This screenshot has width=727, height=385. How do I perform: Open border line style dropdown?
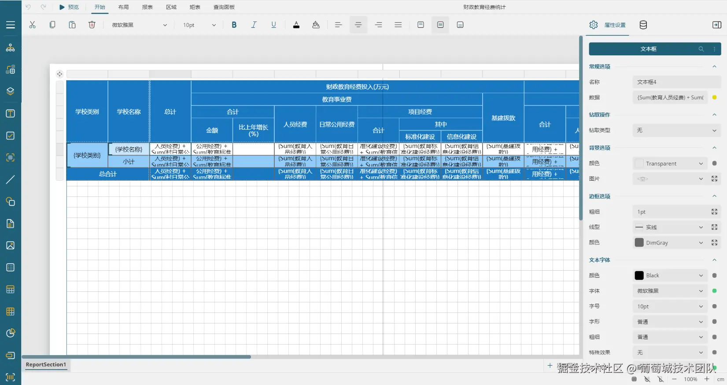click(670, 227)
